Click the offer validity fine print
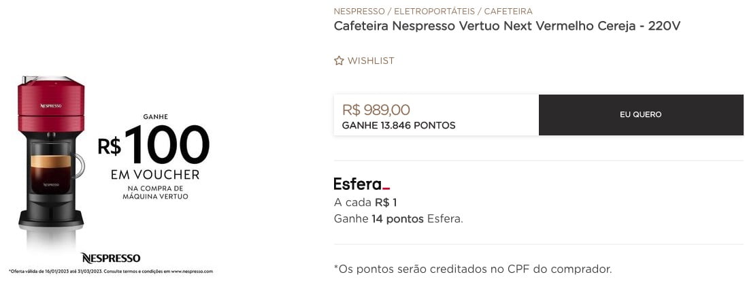 [111, 271]
